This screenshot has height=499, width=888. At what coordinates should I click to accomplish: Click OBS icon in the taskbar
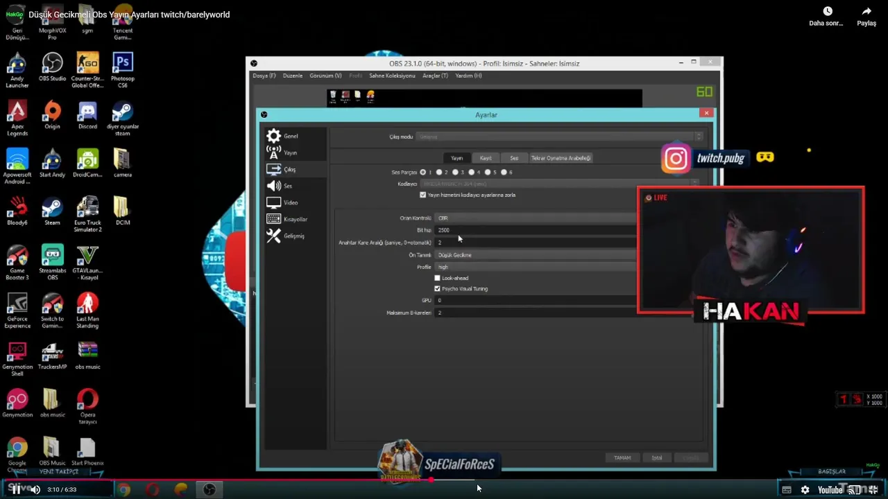point(209,489)
